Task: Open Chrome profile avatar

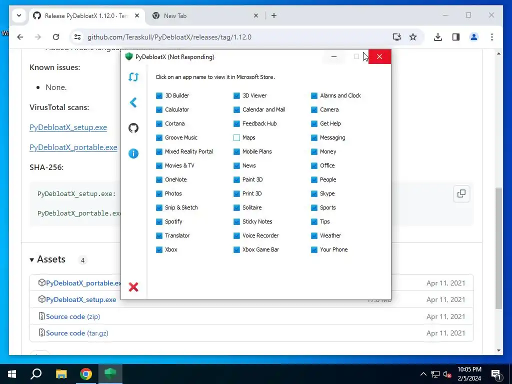Action: point(474,37)
